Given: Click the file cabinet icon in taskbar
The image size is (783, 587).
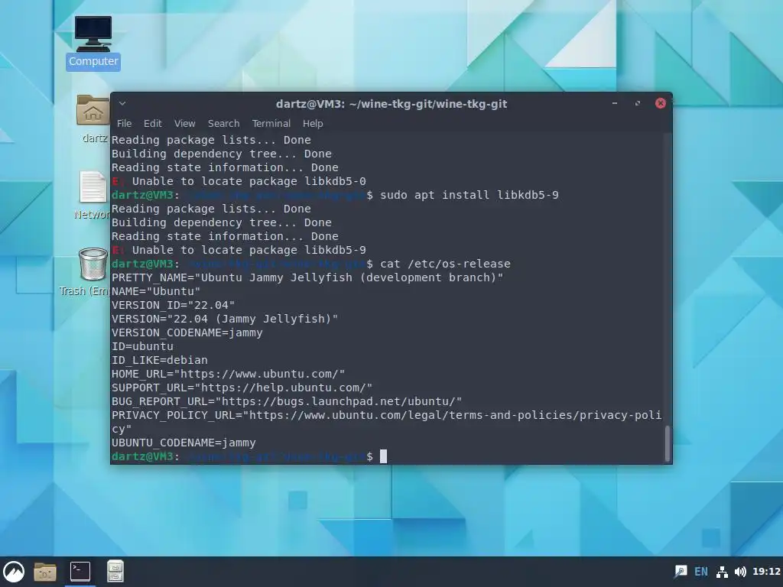Looking at the screenshot, I should click(115, 572).
